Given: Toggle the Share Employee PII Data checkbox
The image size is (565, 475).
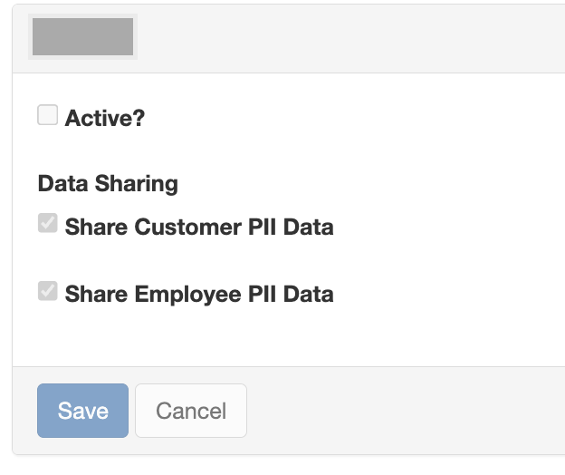Looking at the screenshot, I should pos(48,291).
